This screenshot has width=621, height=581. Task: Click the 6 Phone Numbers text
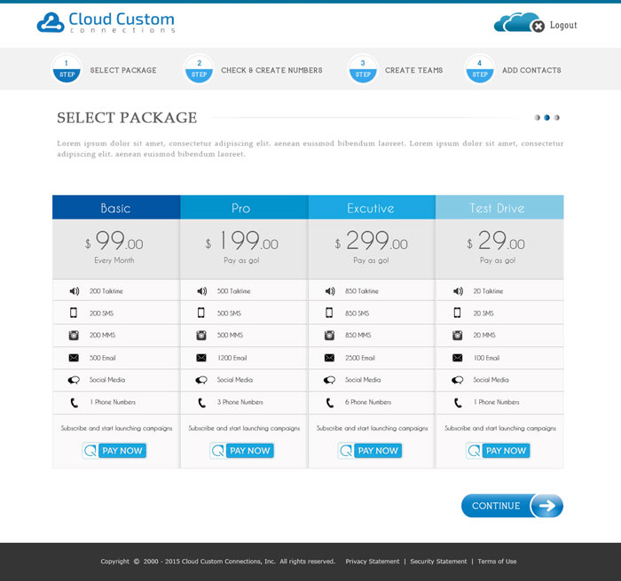point(368,402)
